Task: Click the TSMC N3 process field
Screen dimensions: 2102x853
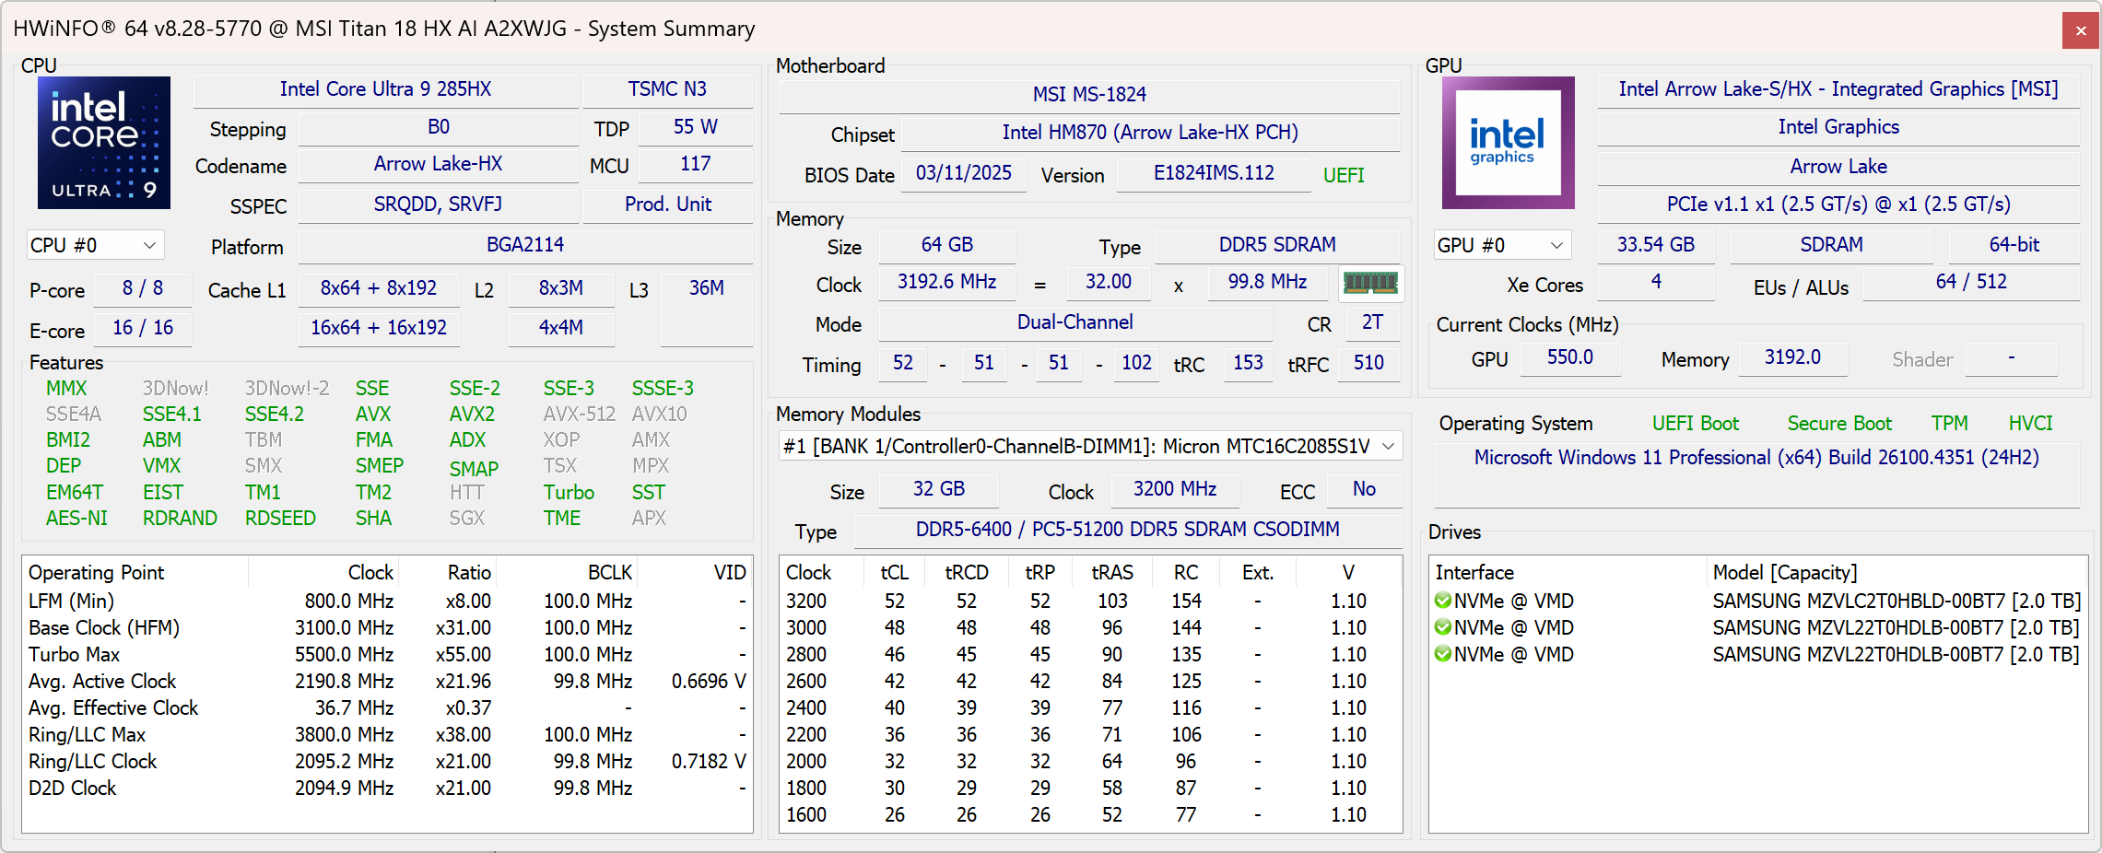Action: [667, 89]
